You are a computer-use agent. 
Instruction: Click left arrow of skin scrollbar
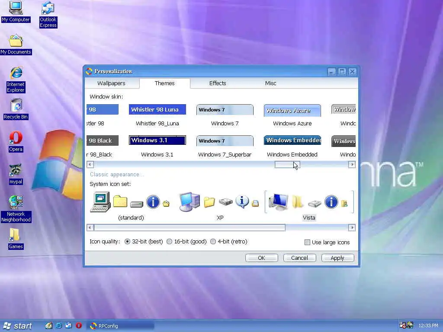pos(90,164)
